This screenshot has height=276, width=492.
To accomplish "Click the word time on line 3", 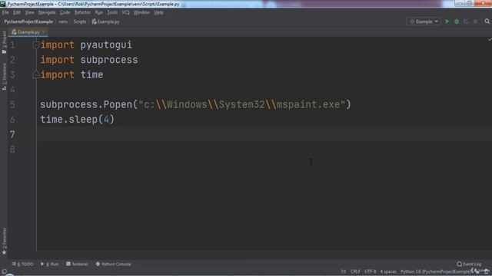I will [x=91, y=75].
